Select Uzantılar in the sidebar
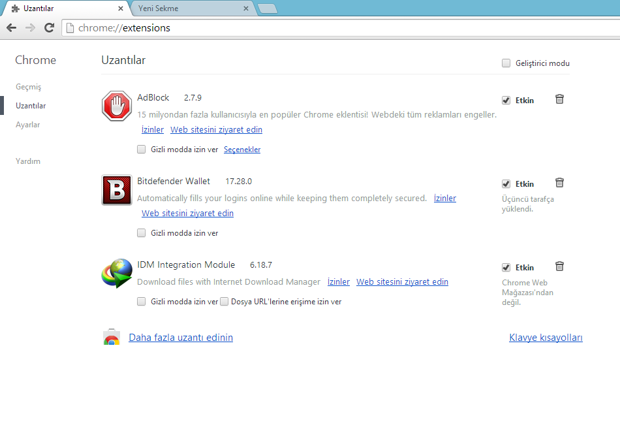Screen dimensions: 620x431 pos(31,106)
